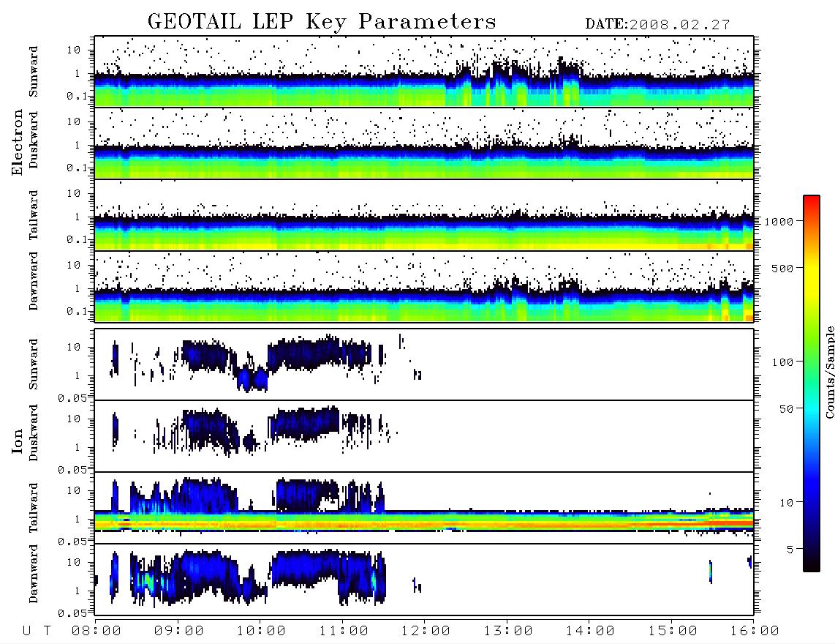Click the 5 color bar tick label
Screen dimensions: 835x644
[790, 550]
